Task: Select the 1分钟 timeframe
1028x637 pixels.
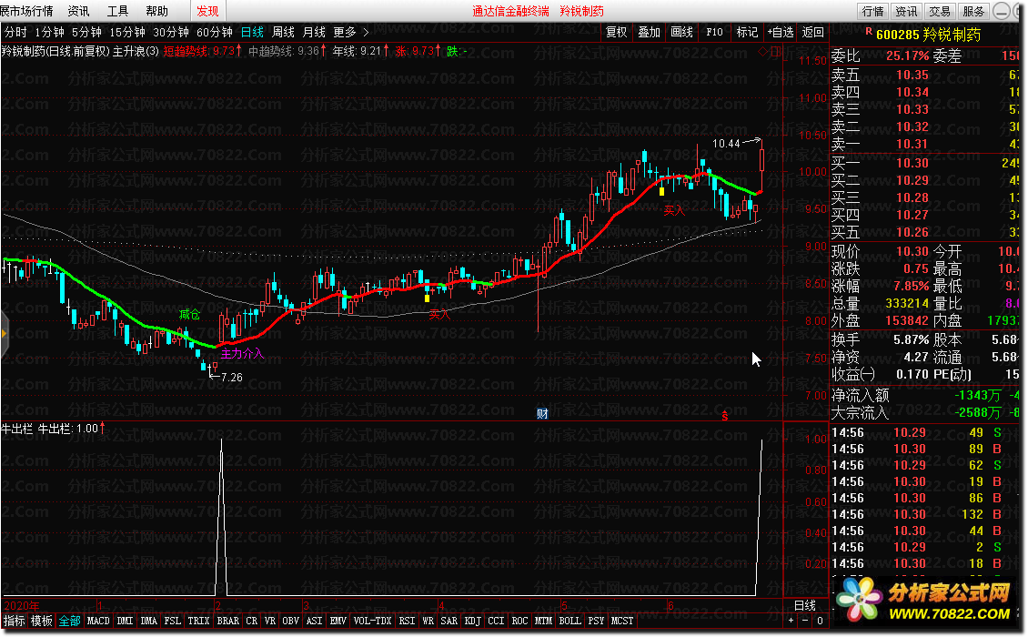Action: [x=49, y=32]
